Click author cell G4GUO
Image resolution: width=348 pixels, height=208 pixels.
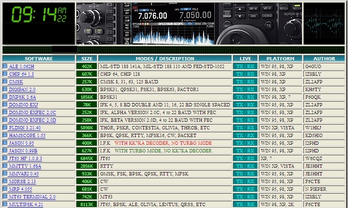click(324, 66)
